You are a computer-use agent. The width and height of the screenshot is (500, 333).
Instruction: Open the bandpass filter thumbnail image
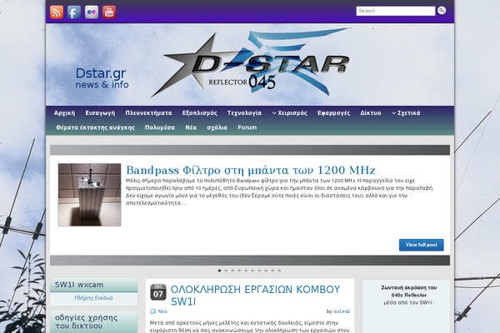click(x=90, y=195)
